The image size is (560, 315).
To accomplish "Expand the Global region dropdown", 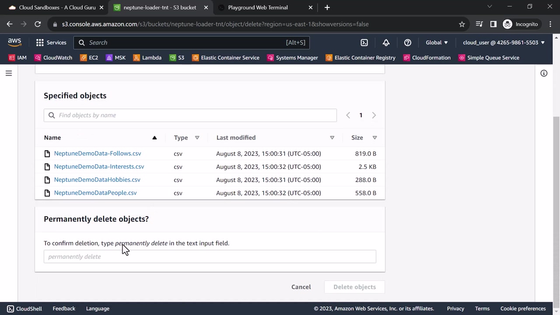I will [x=437, y=42].
